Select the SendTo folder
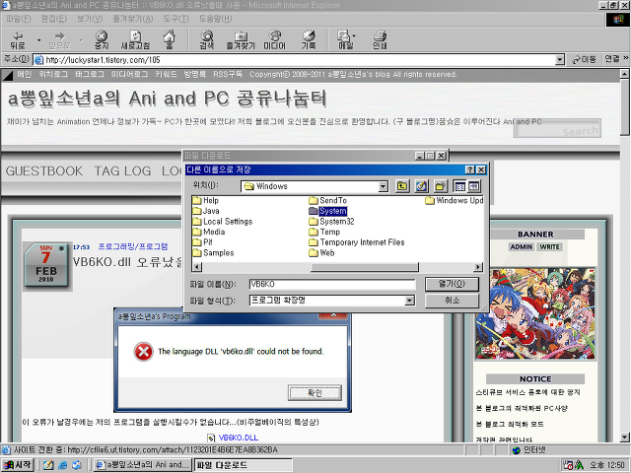This screenshot has width=631, height=473. point(328,200)
